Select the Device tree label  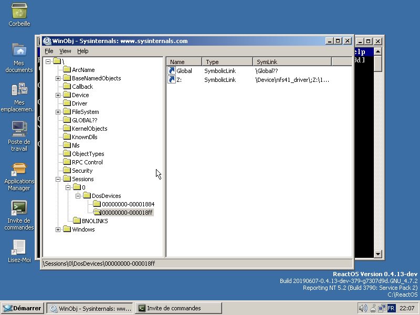(80, 95)
